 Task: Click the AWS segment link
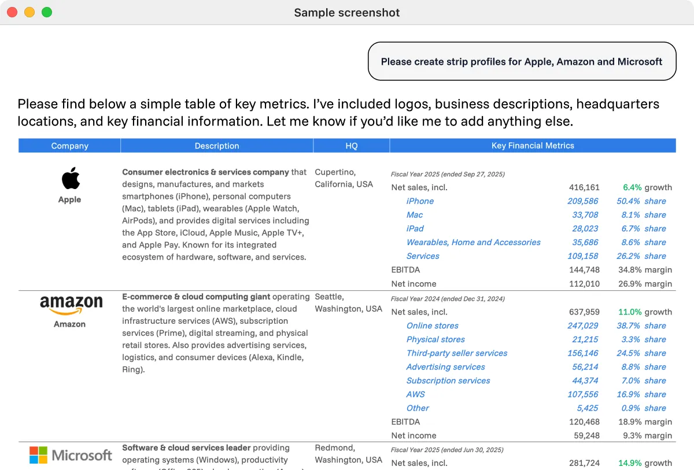coord(415,394)
